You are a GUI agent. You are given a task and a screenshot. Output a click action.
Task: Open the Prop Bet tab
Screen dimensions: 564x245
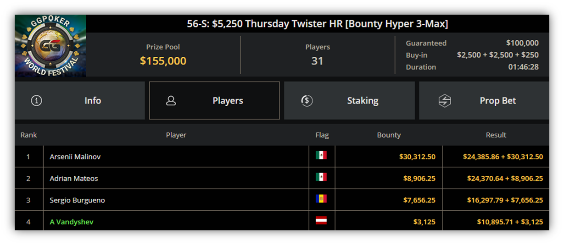pos(484,101)
